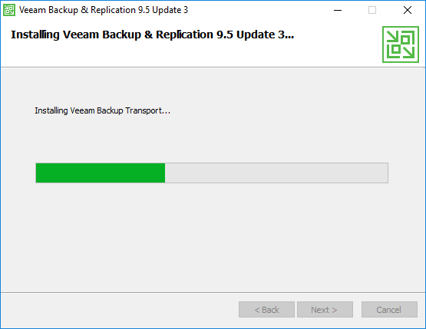Viewport: 426px width, 329px height.
Task: Click the empty gray area below the progress bar
Action: click(212, 236)
